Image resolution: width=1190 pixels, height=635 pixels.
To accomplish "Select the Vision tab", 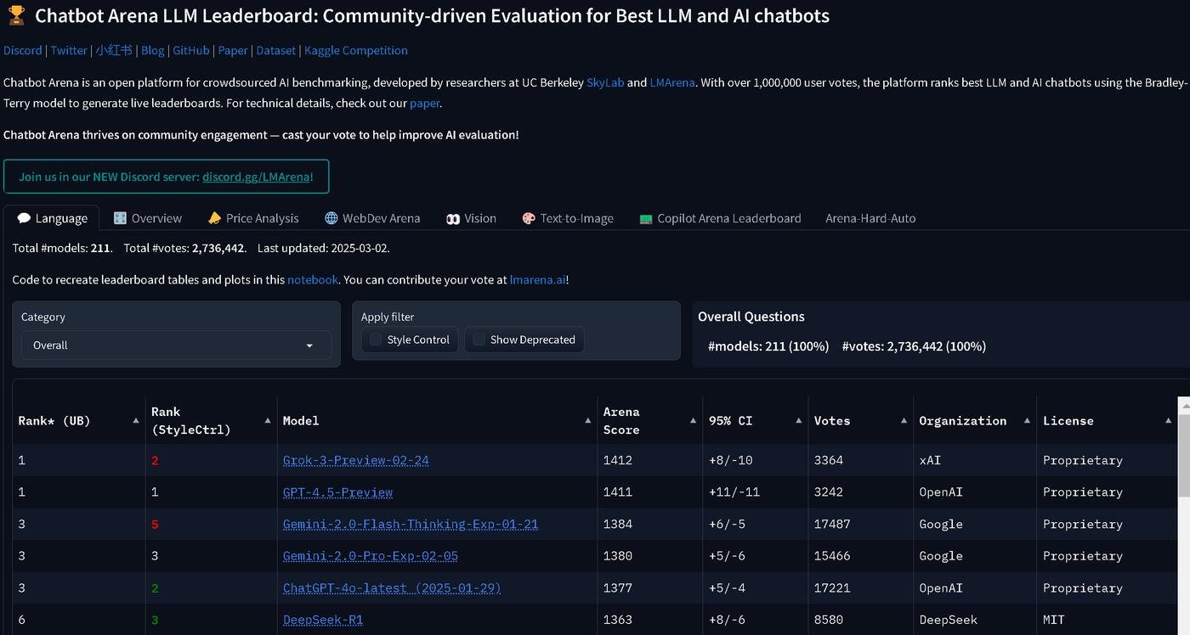I will point(471,218).
